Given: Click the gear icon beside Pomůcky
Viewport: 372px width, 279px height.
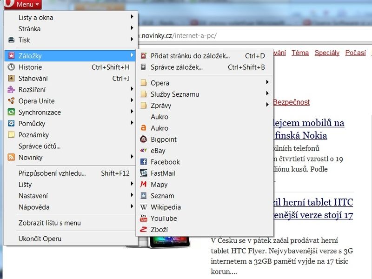Looking at the screenshot, I should coord(11,124).
